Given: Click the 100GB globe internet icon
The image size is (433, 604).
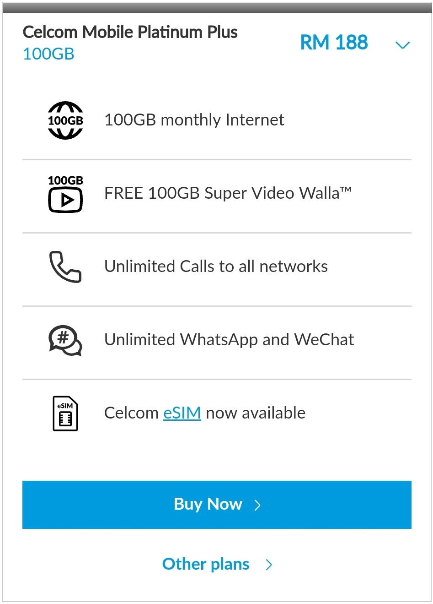Looking at the screenshot, I should click(x=65, y=120).
